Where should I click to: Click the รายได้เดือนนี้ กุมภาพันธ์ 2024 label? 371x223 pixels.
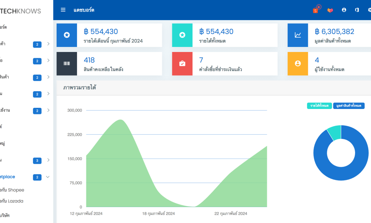pyautogui.click(x=113, y=41)
